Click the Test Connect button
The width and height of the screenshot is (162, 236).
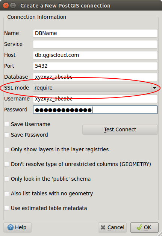click(x=120, y=129)
